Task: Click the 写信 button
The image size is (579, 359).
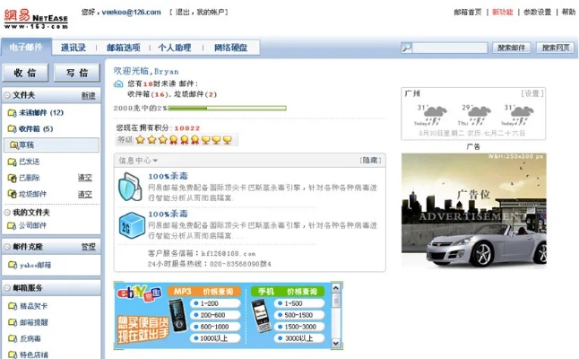Action: pos(77,73)
